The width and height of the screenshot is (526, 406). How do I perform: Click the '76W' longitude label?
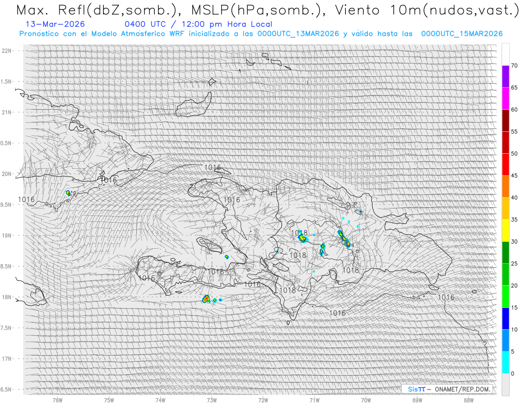57,400
